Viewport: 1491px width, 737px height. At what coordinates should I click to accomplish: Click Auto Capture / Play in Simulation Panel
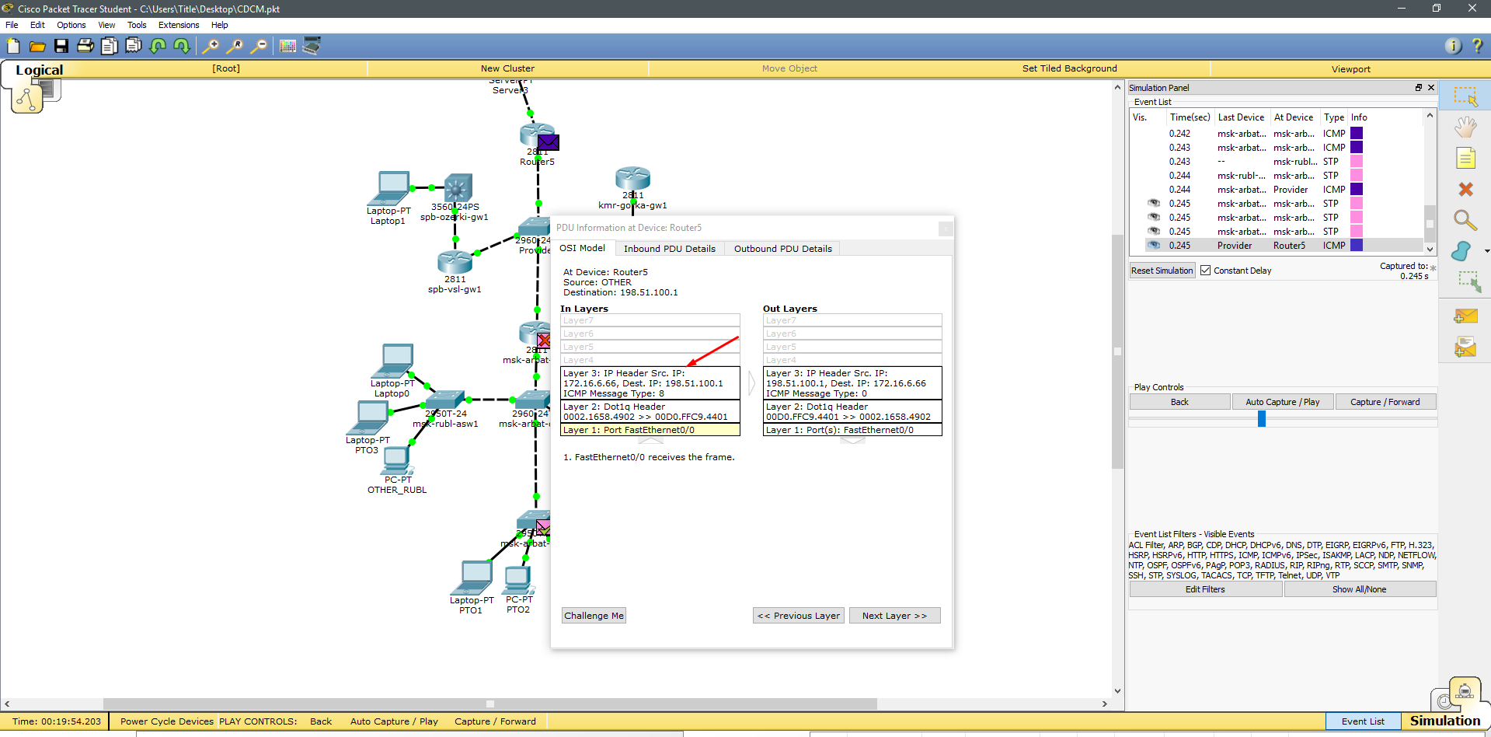(1283, 402)
